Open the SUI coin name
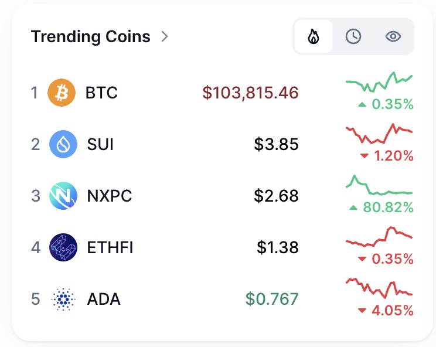The height and width of the screenshot is (347, 436). (x=100, y=144)
